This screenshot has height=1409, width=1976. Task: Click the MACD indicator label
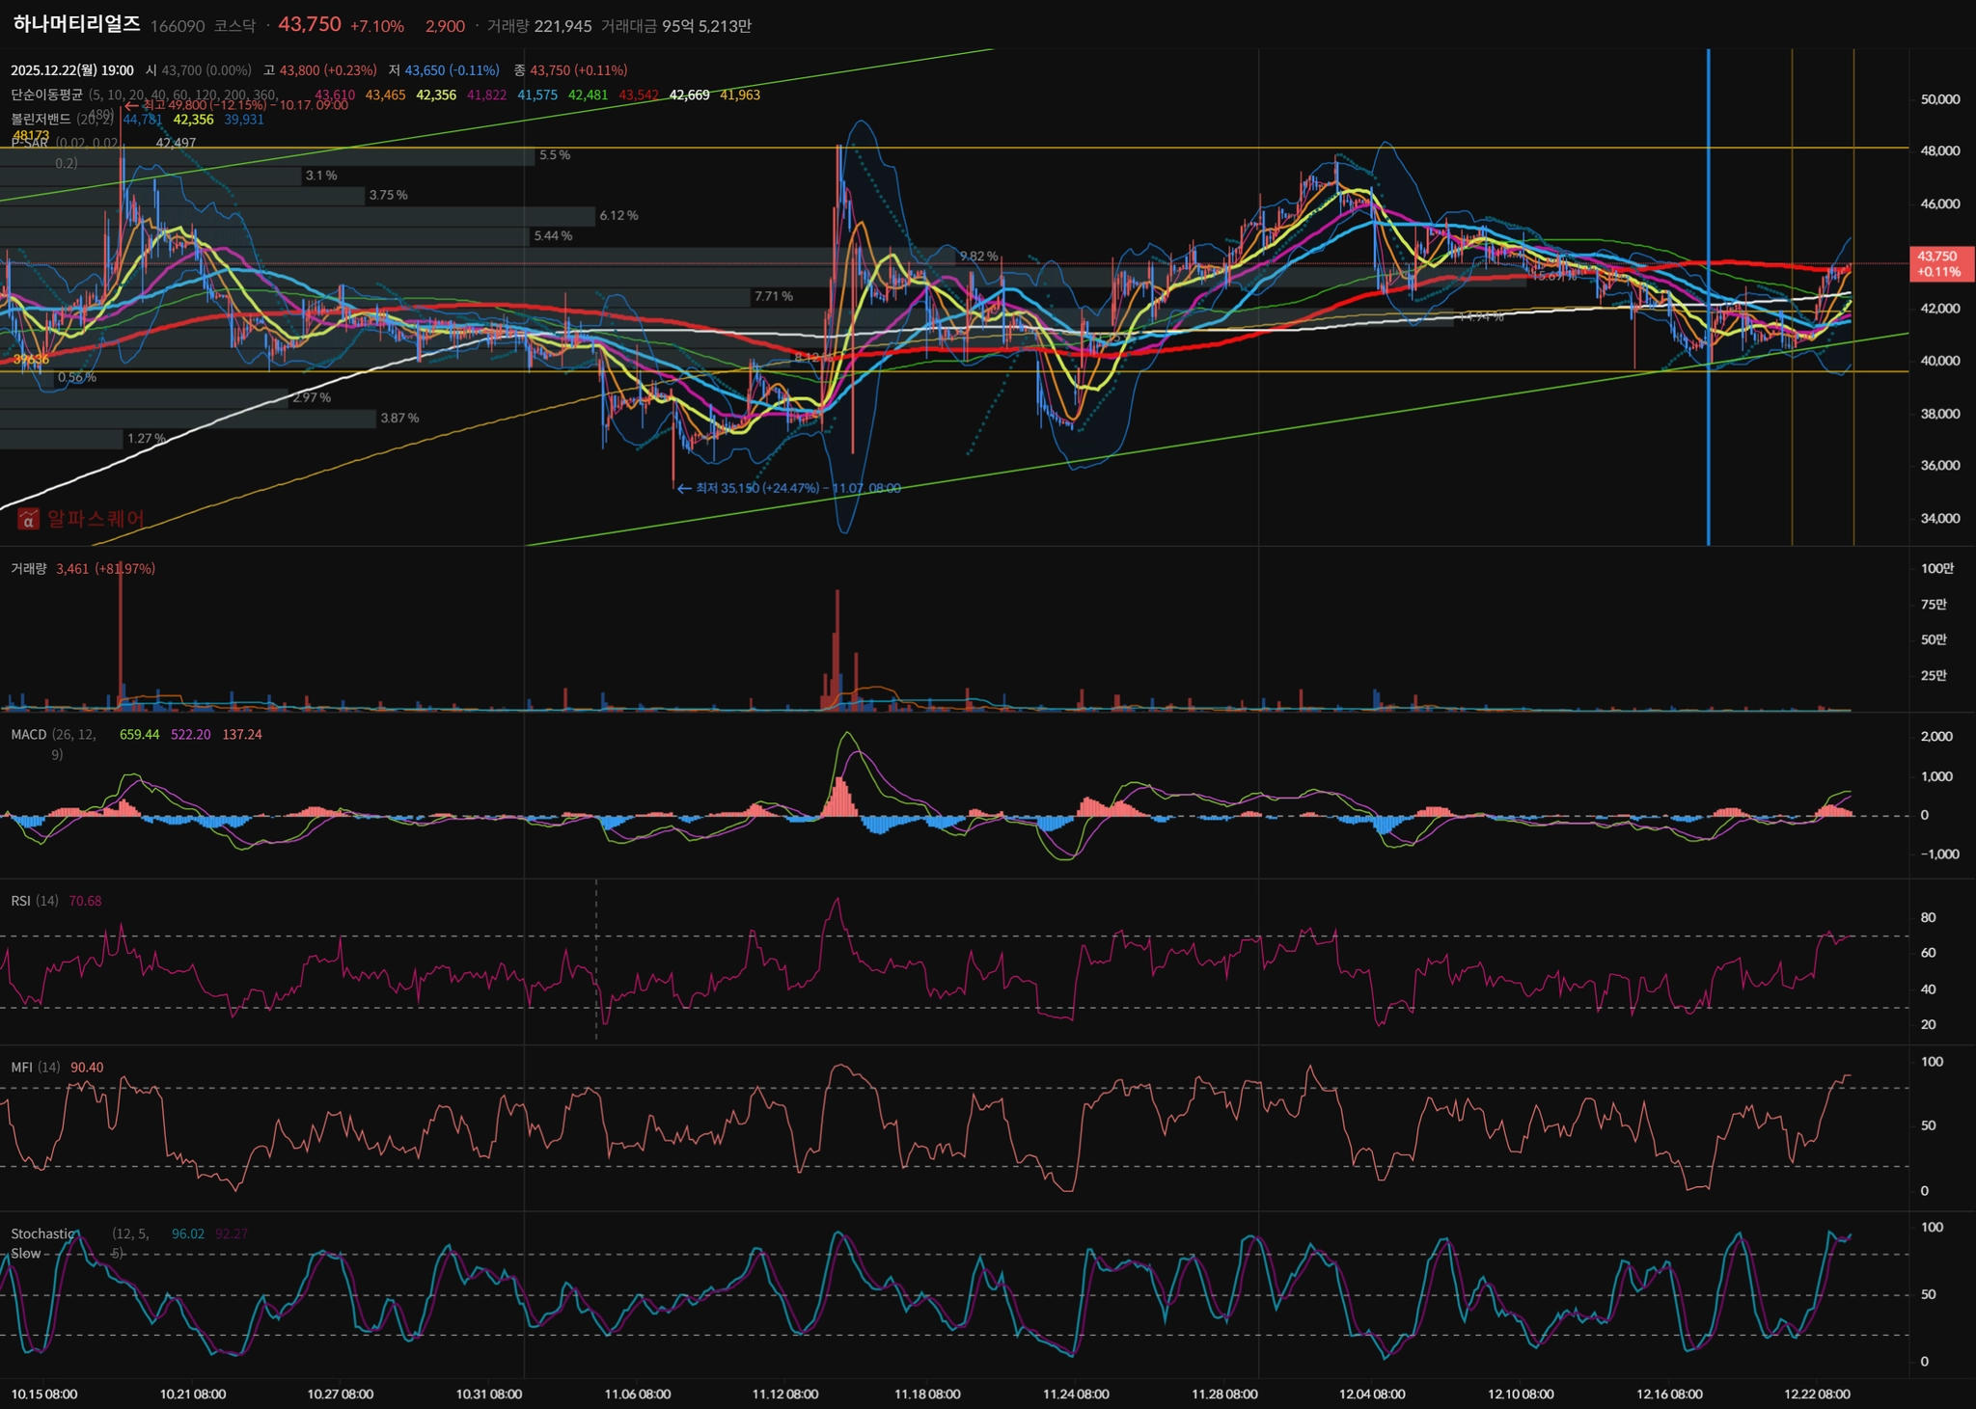(29, 735)
